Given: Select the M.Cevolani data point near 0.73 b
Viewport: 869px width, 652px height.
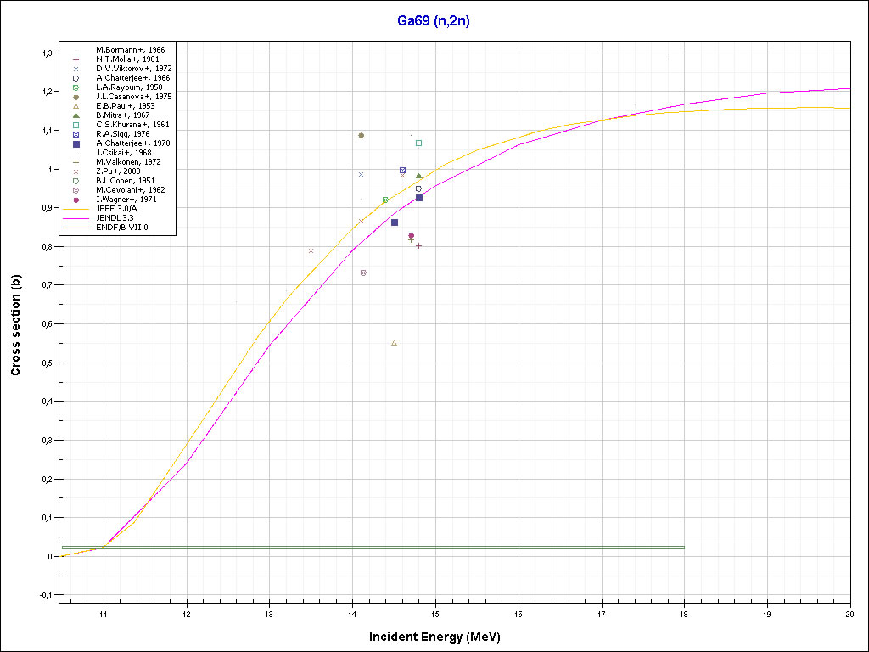Looking at the screenshot, I should 363,273.
